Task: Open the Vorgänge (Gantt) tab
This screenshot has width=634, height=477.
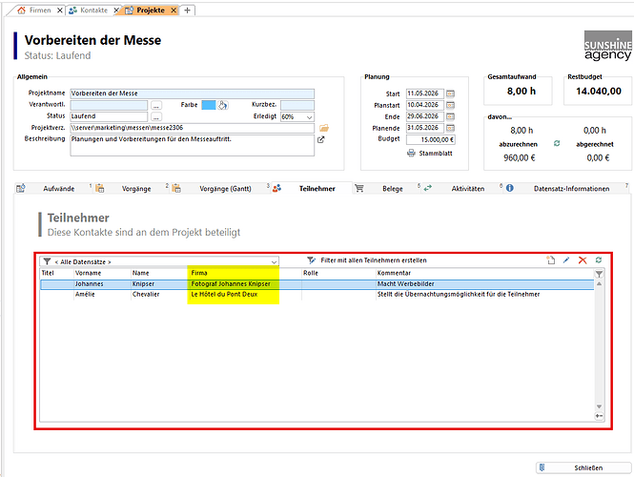Action: (225, 189)
